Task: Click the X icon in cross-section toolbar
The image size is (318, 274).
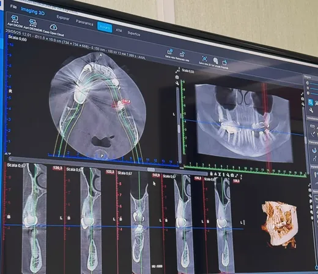Action: point(220,174)
